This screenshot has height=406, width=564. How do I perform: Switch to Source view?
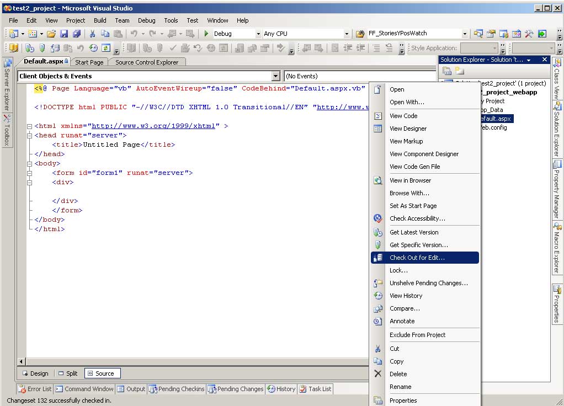tap(102, 373)
